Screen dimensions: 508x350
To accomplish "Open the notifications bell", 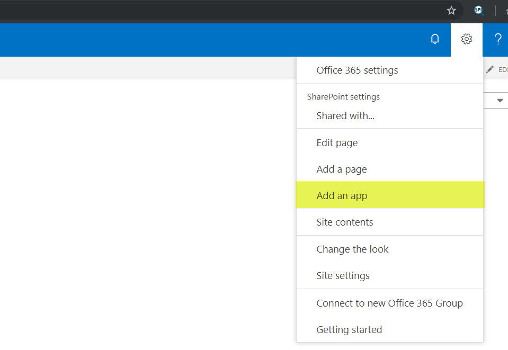I will coord(435,39).
